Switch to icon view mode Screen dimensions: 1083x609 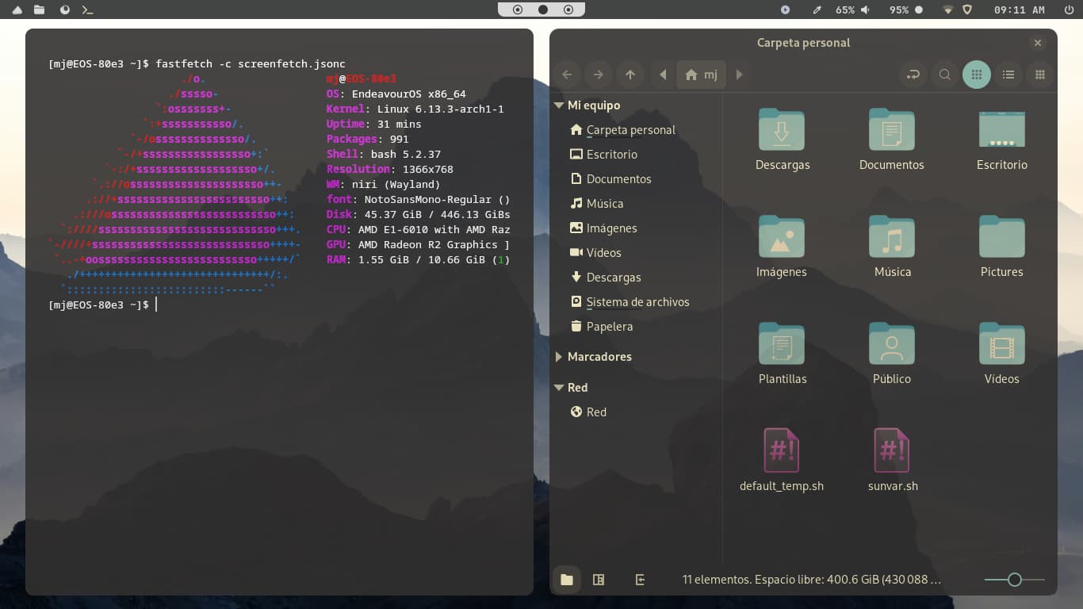click(x=977, y=75)
